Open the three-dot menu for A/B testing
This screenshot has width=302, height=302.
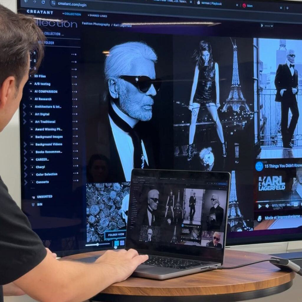(x=74, y=84)
